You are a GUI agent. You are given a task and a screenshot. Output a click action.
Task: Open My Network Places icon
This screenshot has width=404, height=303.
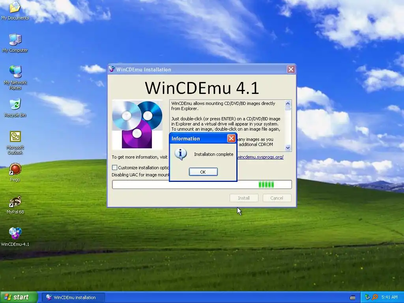pyautogui.click(x=15, y=78)
